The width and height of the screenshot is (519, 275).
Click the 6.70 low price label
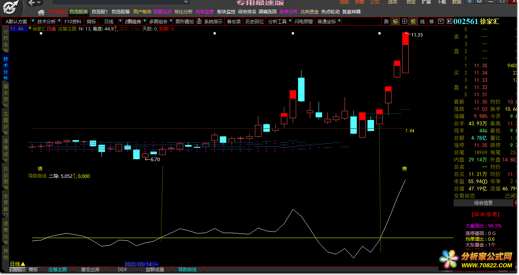pyautogui.click(x=155, y=160)
